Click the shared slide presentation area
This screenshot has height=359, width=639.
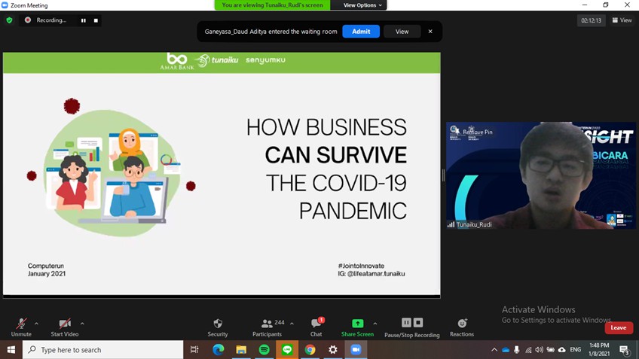pos(222,174)
